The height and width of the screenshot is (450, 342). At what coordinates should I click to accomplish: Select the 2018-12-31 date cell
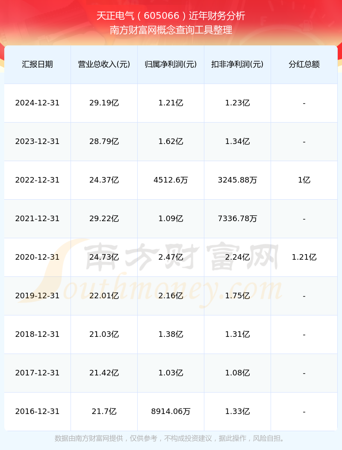(38, 334)
